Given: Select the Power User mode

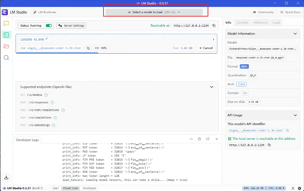Looking at the screenshot, I should click(71, 188).
